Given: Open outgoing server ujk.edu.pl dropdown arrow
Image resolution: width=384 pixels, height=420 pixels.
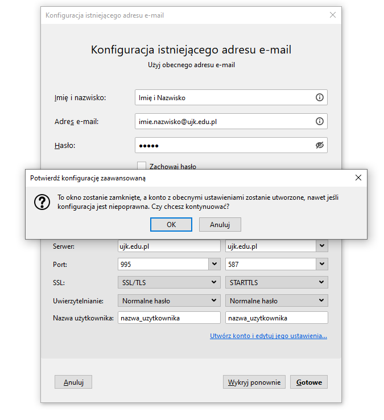Looking at the screenshot, I should tap(322, 246).
